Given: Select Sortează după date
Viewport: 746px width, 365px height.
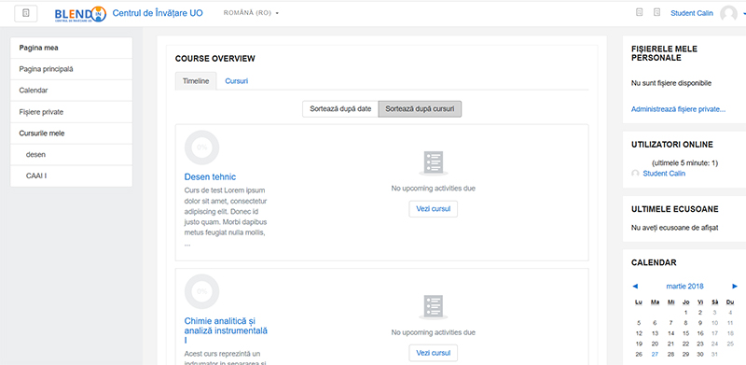Looking at the screenshot, I should (340, 108).
